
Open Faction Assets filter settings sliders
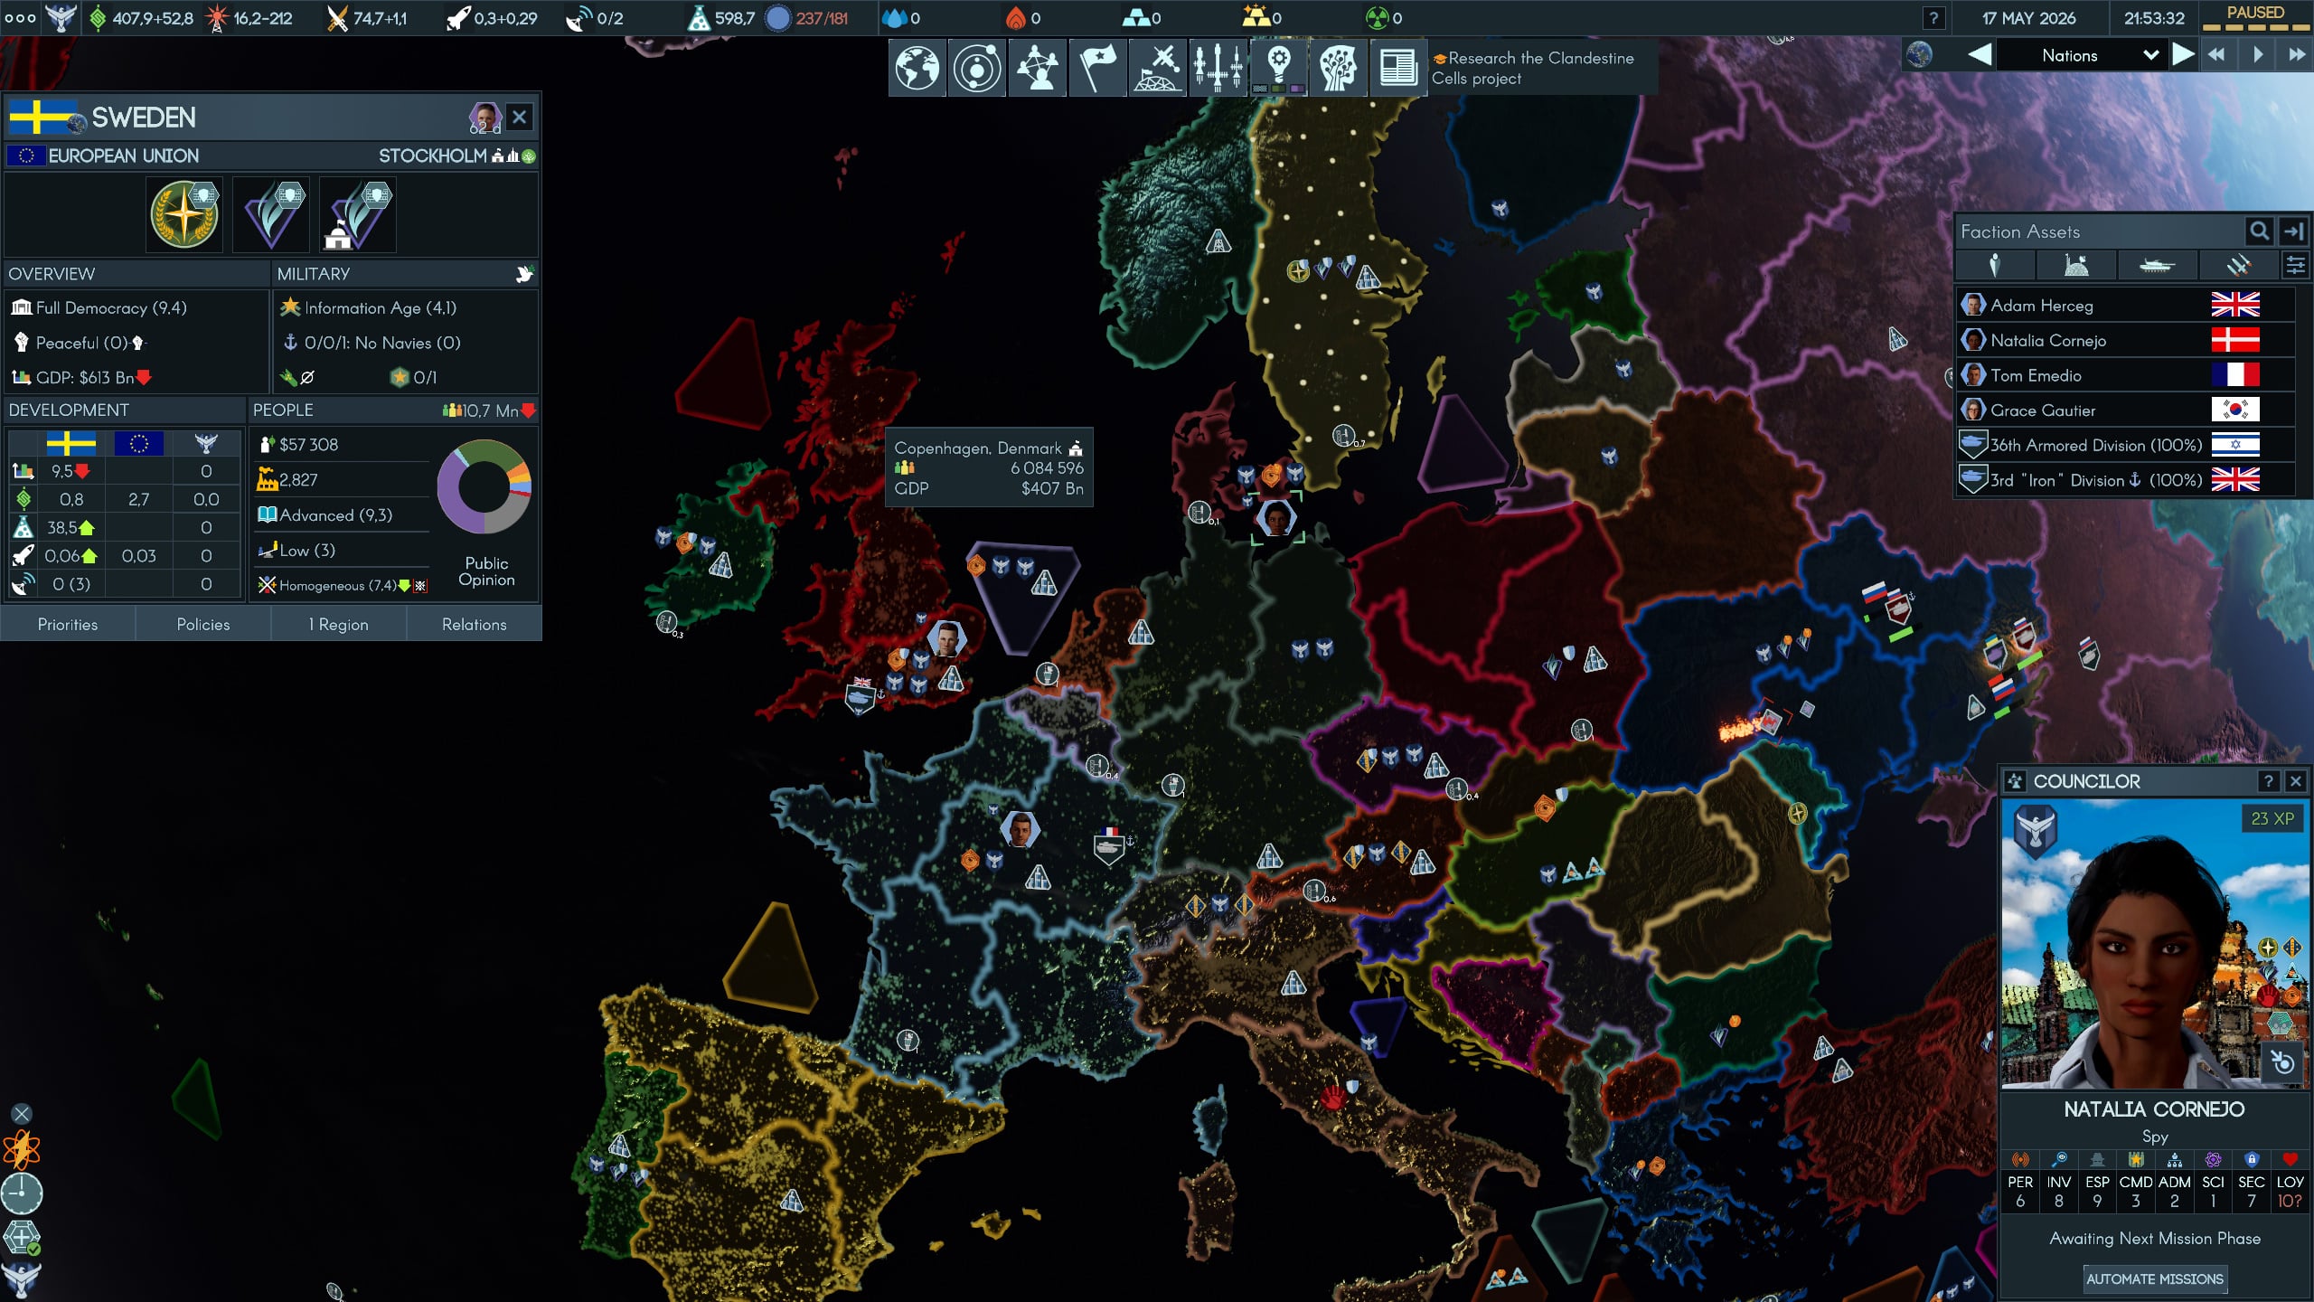(2296, 266)
